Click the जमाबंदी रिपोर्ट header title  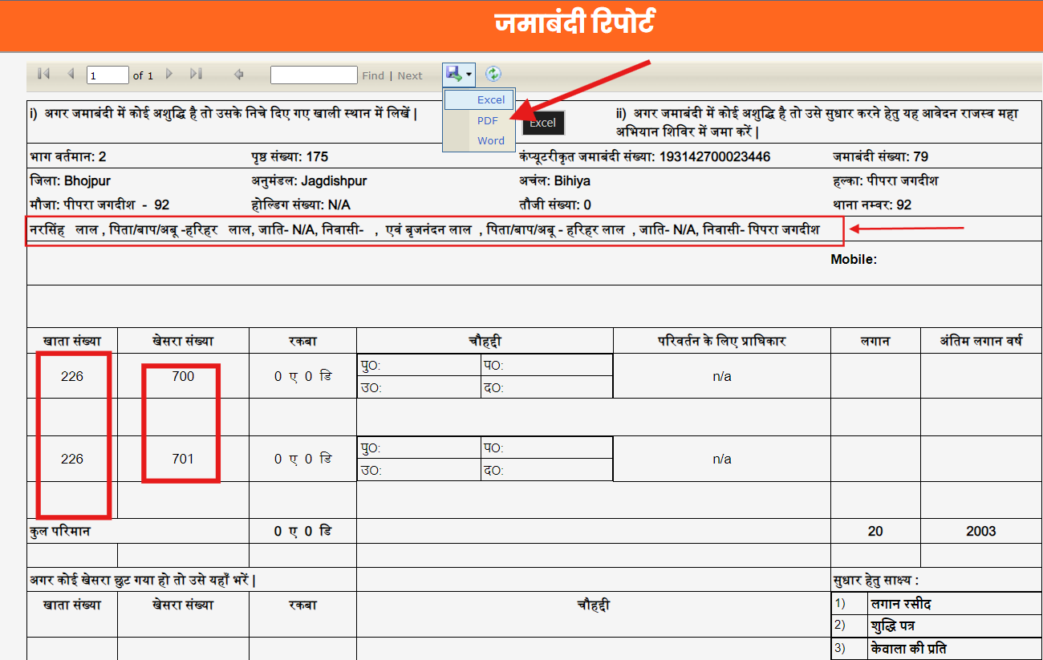pos(574,23)
